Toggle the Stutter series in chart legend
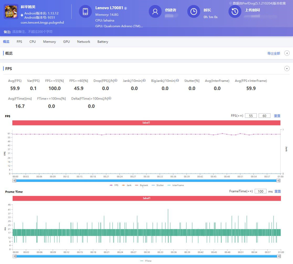This screenshot has width=293, height=264. pyautogui.click(x=158, y=185)
